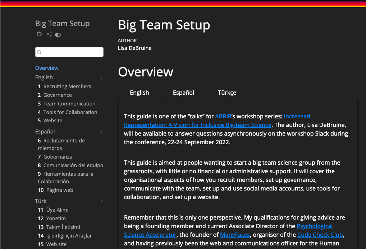Switch to the Español tab
The width and height of the screenshot is (366, 249).
[183, 93]
